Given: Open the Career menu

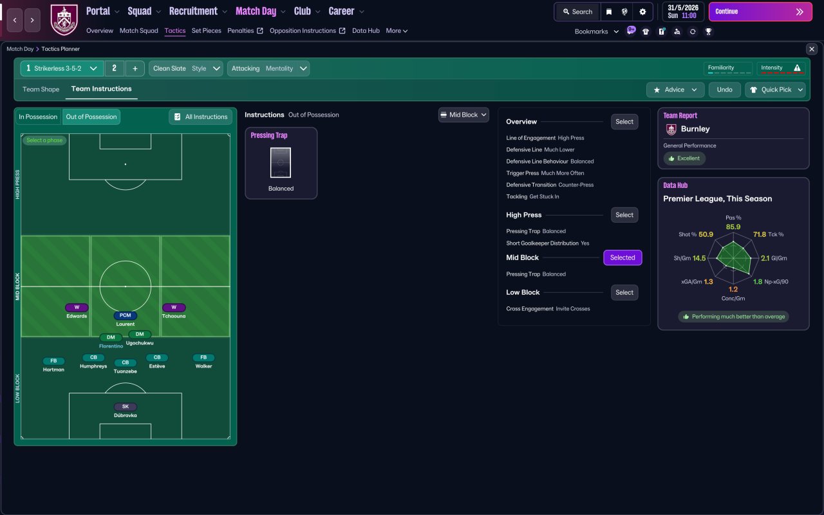Looking at the screenshot, I should click(x=346, y=11).
